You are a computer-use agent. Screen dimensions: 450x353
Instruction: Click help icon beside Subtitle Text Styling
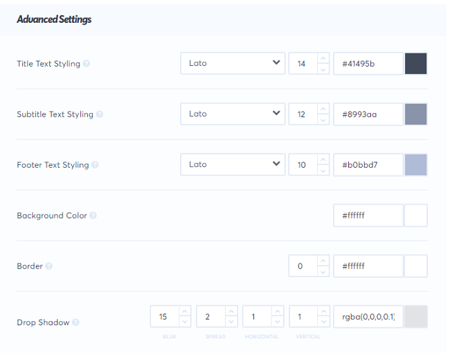tap(100, 114)
